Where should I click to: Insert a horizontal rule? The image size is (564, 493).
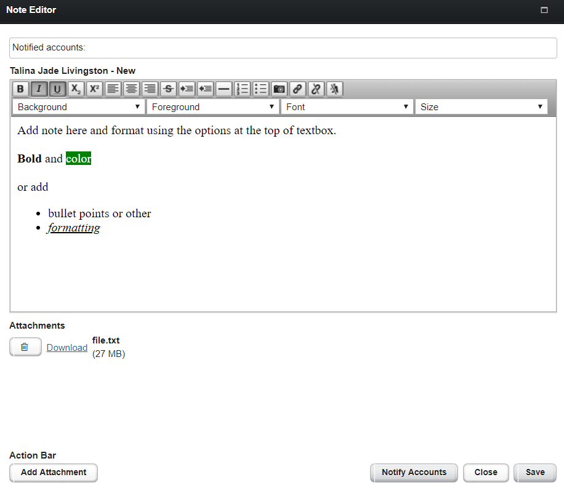pos(224,89)
